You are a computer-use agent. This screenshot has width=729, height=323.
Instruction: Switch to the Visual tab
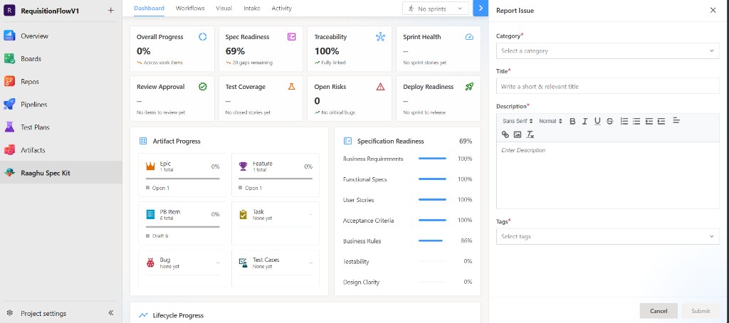coord(224,9)
